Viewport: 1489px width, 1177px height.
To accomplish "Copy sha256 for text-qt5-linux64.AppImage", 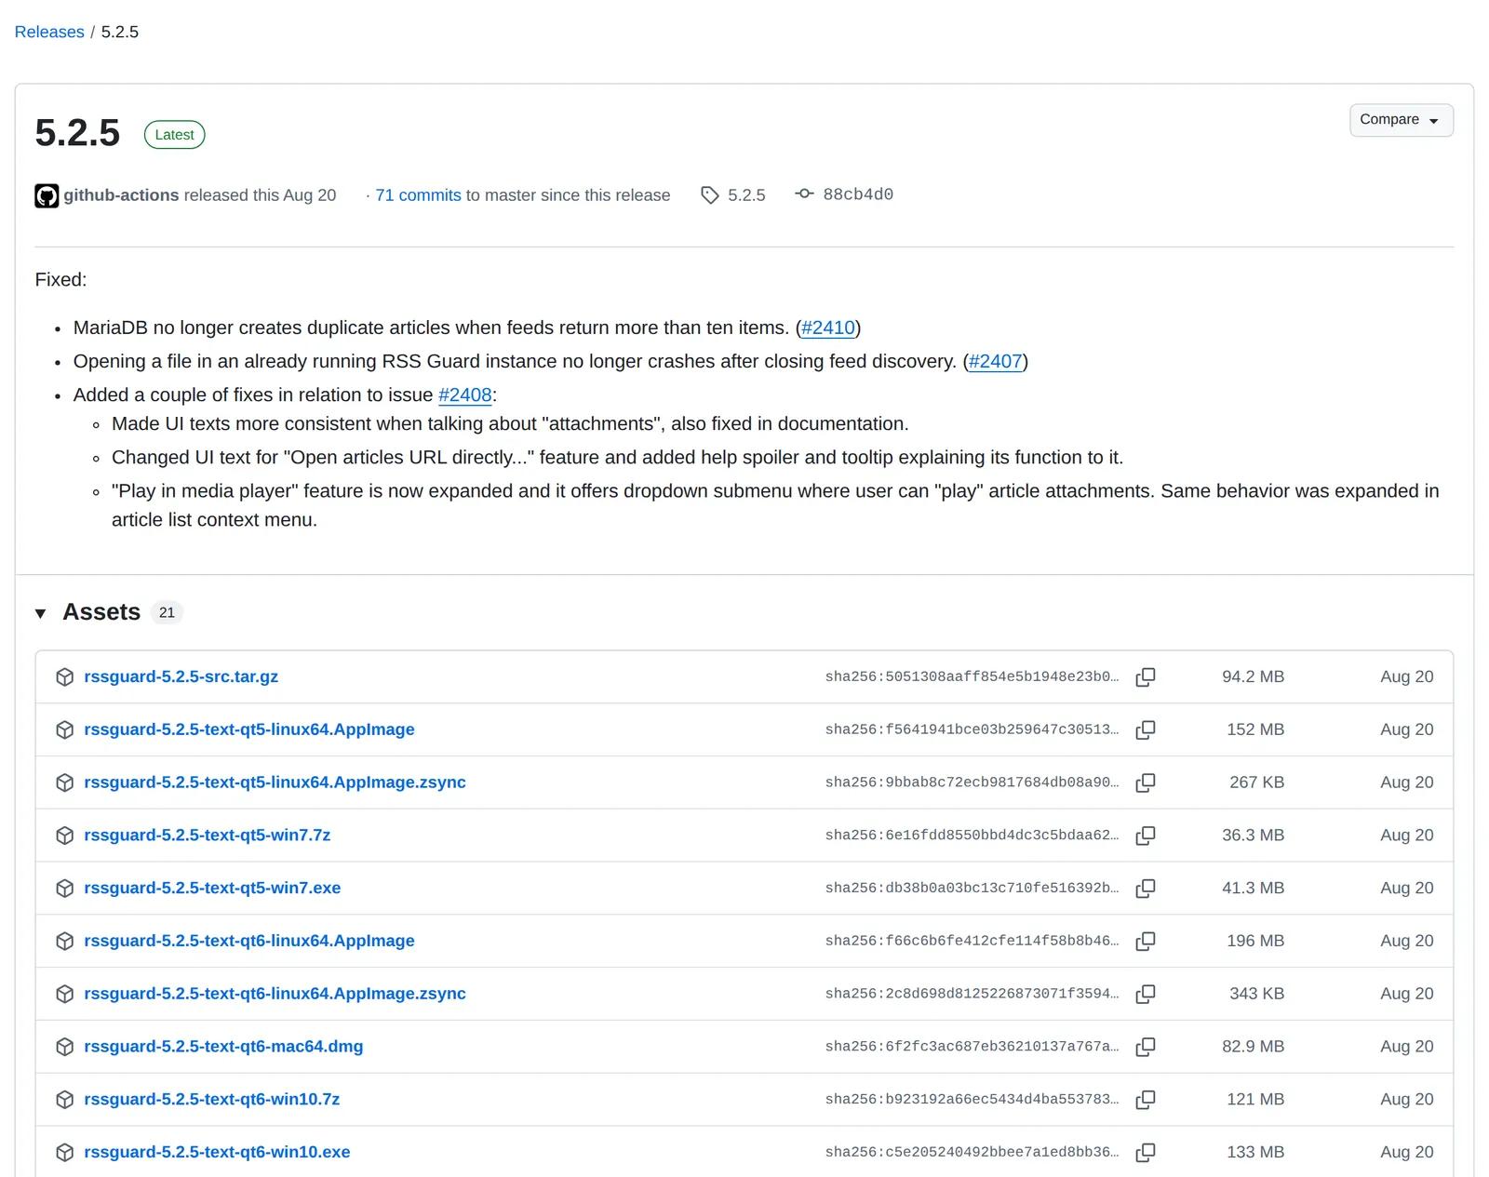I will 1146,730.
